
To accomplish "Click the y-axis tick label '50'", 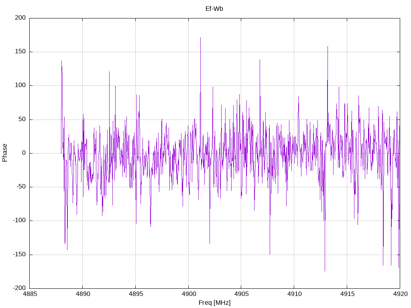I will [22, 120].
